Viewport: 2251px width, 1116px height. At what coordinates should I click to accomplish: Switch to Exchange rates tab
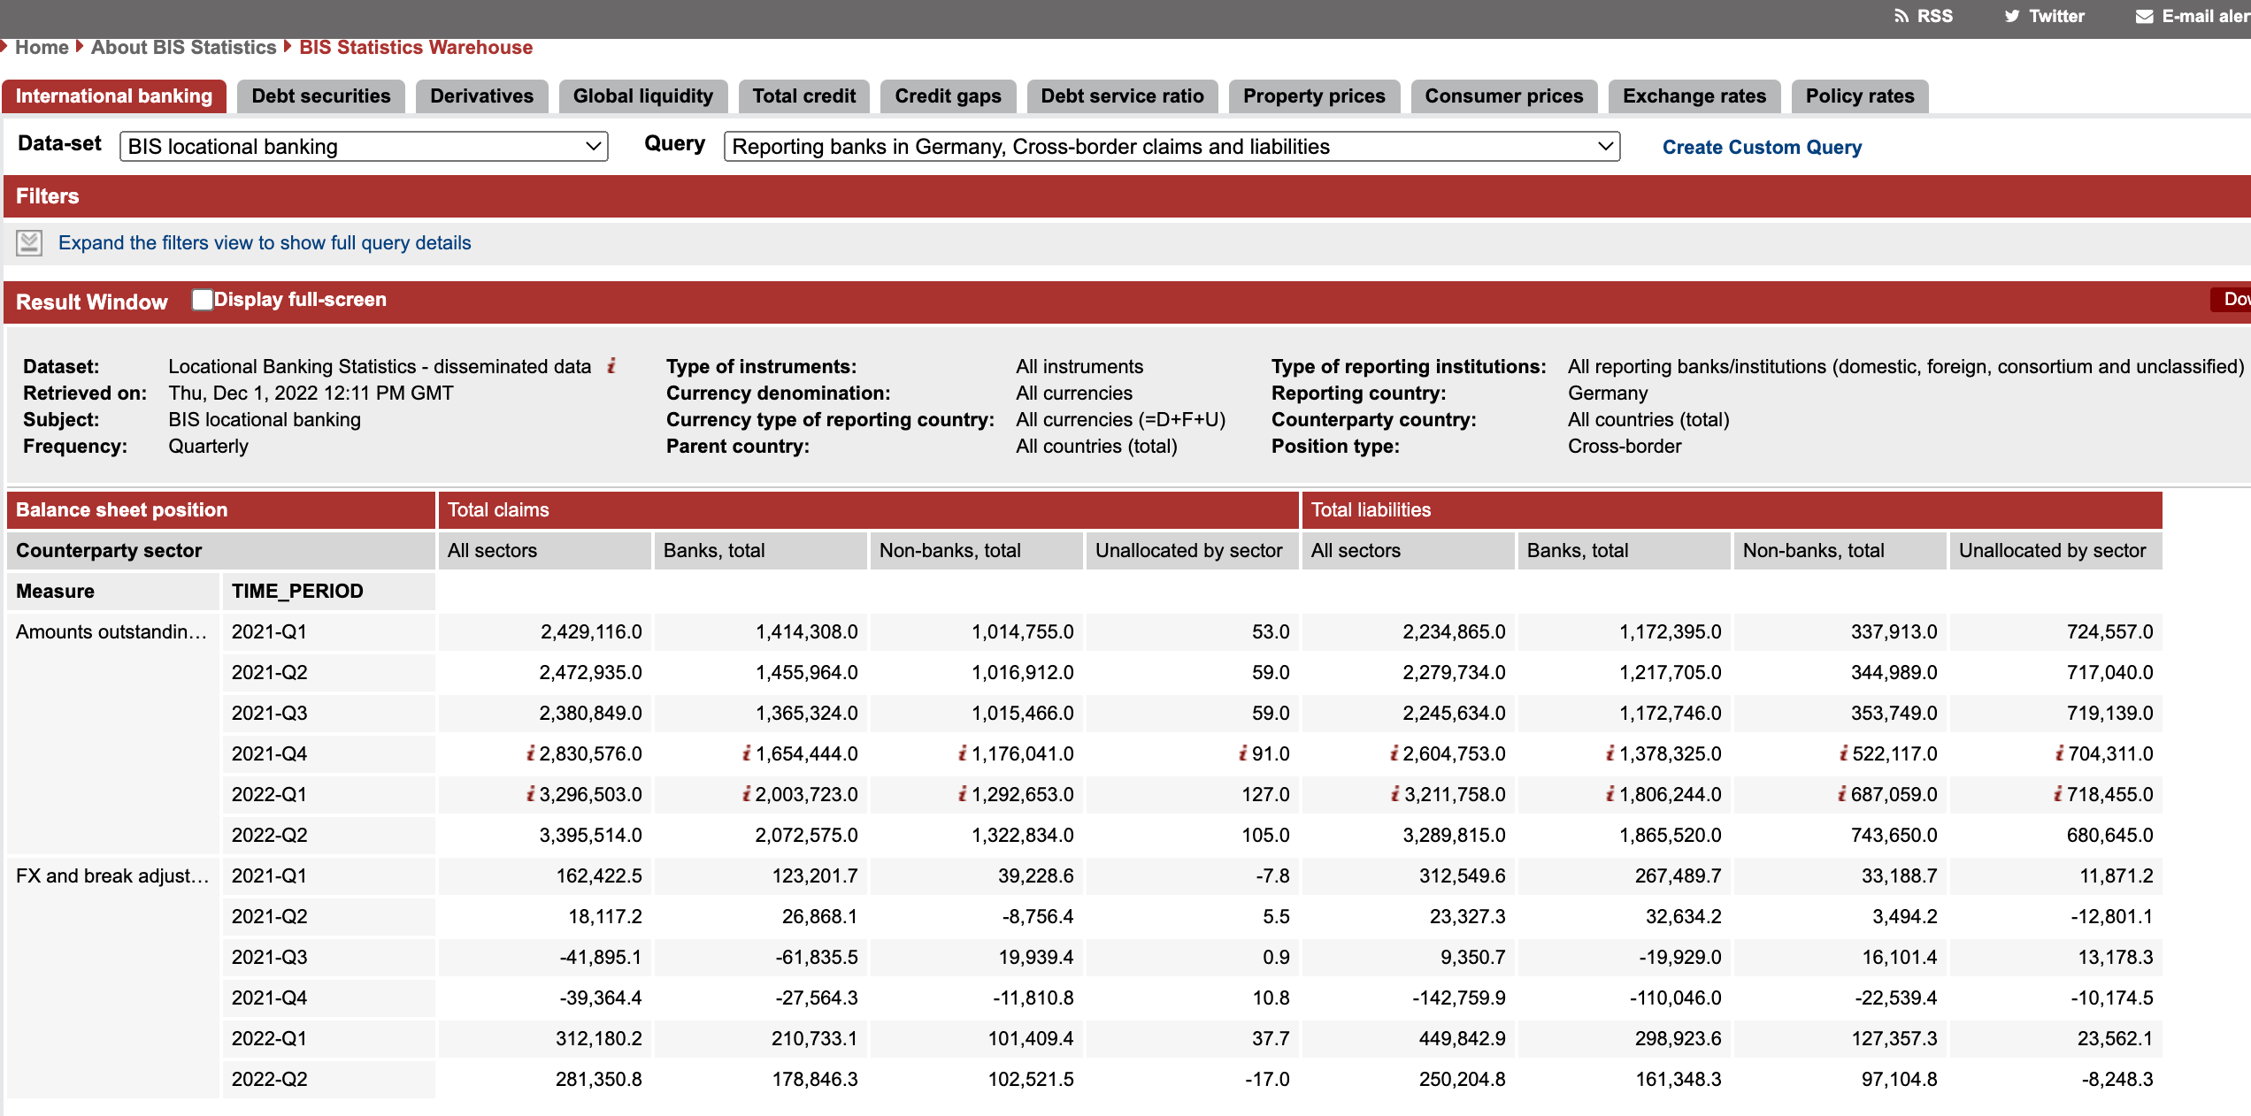pyautogui.click(x=1694, y=96)
